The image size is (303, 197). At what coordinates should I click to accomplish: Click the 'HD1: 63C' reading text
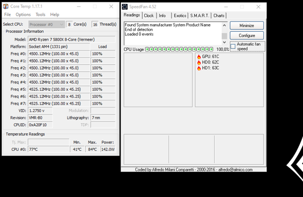pyautogui.click(x=211, y=68)
